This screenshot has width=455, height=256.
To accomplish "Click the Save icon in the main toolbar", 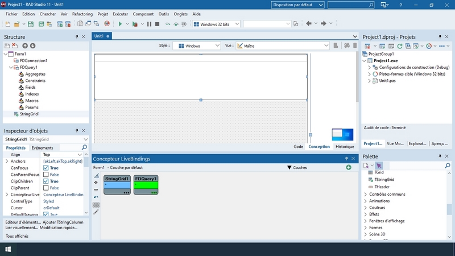I will pos(31,24).
